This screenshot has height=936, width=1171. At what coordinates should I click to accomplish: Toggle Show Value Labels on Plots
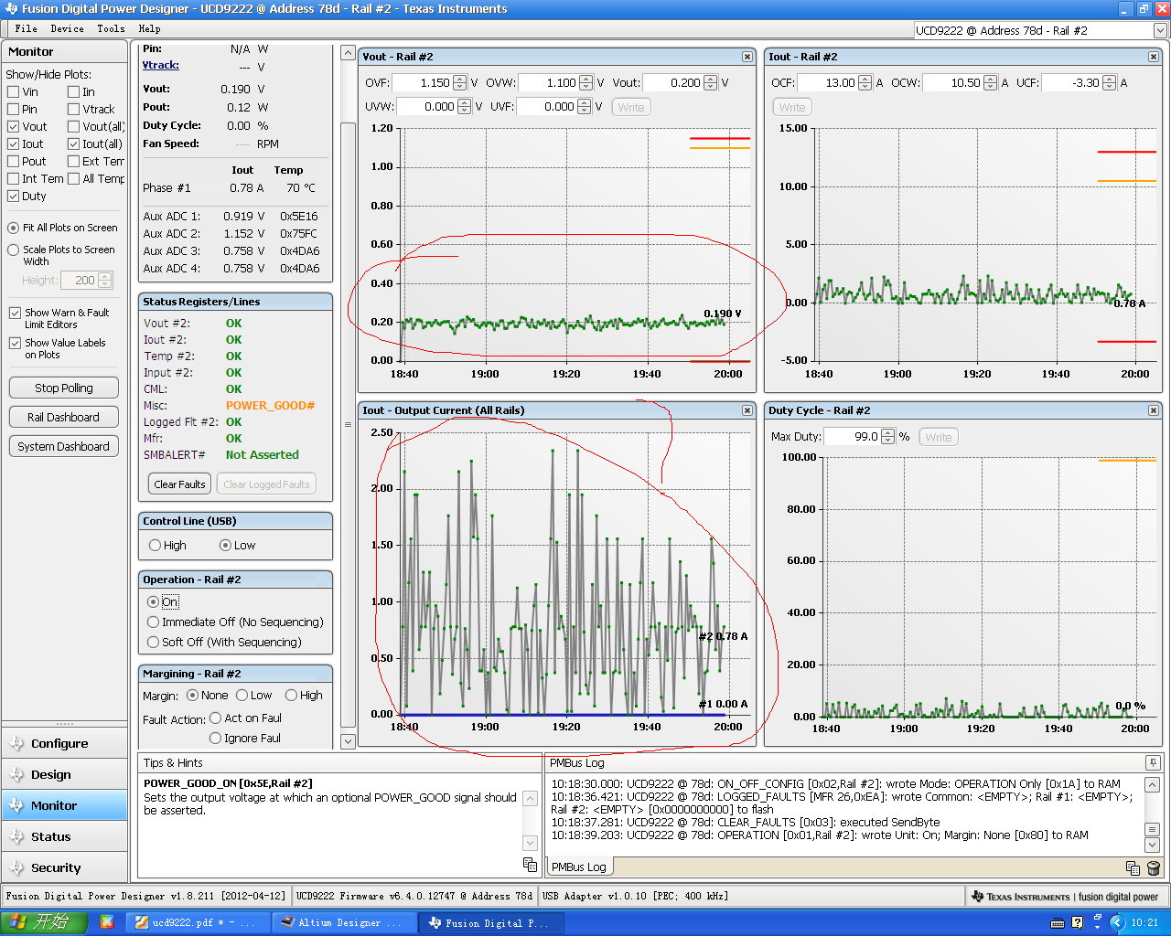(x=15, y=343)
